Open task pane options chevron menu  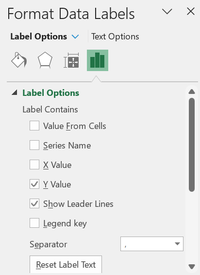pos(167,12)
